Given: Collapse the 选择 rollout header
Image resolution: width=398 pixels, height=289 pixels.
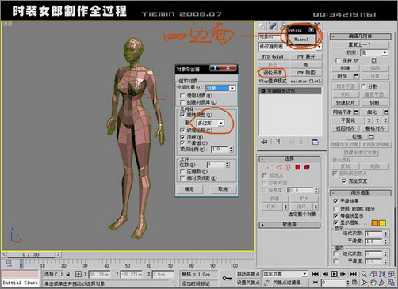Looking at the screenshot, I should pyautogui.click(x=289, y=158).
